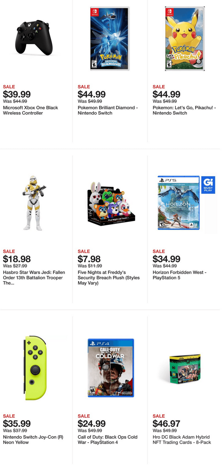Open Hasbro Star Wars Jedi Fallen Order link
224x465 pixels.
34,278
